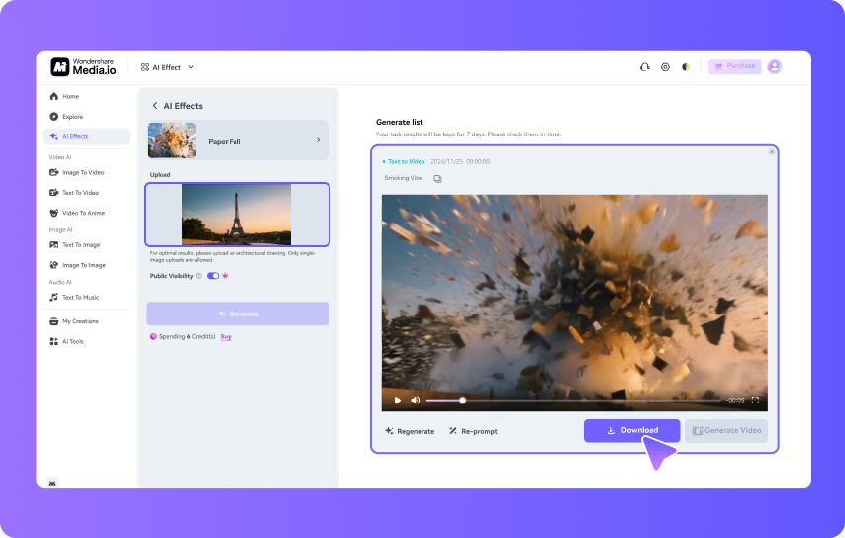This screenshot has height=538, width=845.
Task: Open the settings target icon in header
Action: click(x=665, y=67)
